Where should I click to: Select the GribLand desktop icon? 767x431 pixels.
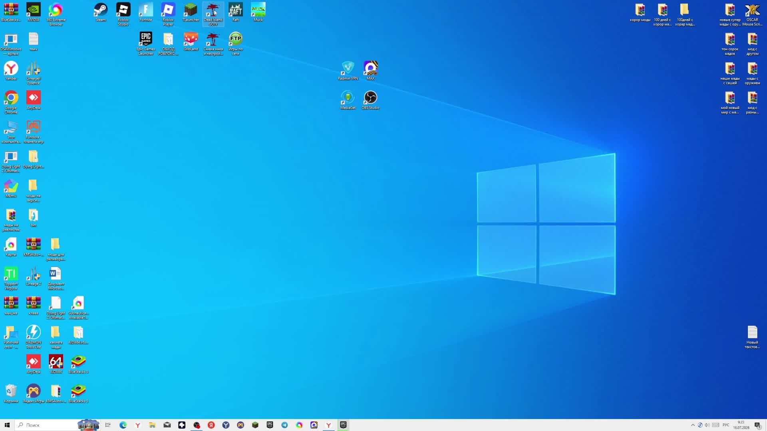pos(191,42)
